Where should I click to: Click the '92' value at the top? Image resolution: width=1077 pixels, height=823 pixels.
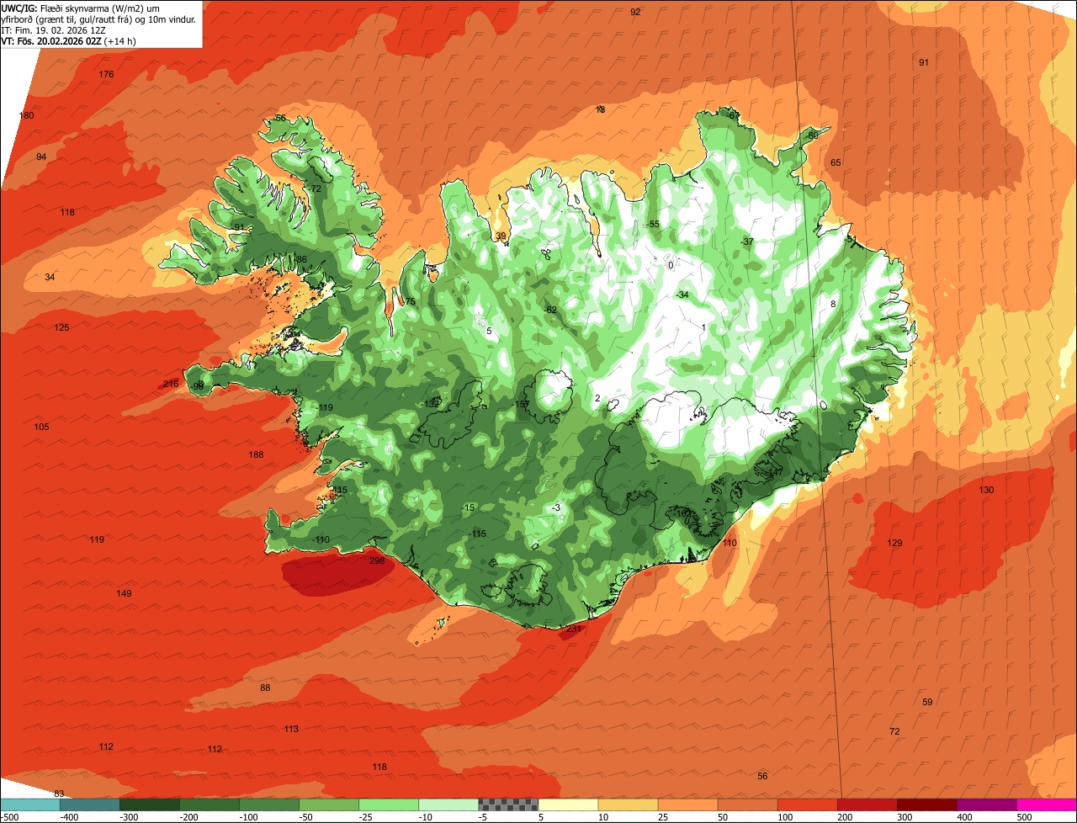[635, 12]
